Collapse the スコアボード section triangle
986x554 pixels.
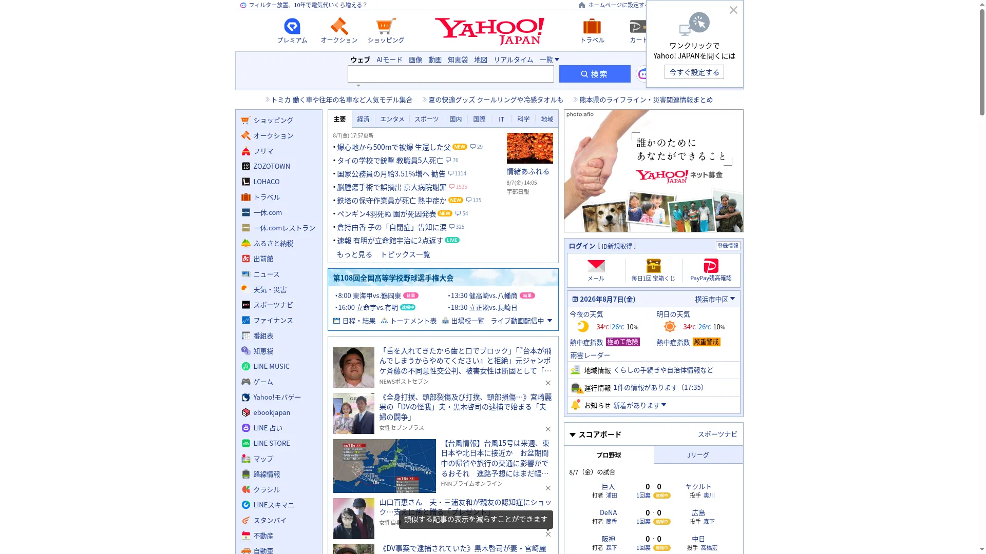point(573,435)
